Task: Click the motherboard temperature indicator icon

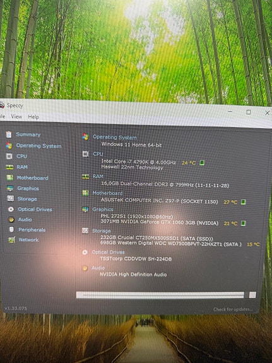Action: point(243,202)
